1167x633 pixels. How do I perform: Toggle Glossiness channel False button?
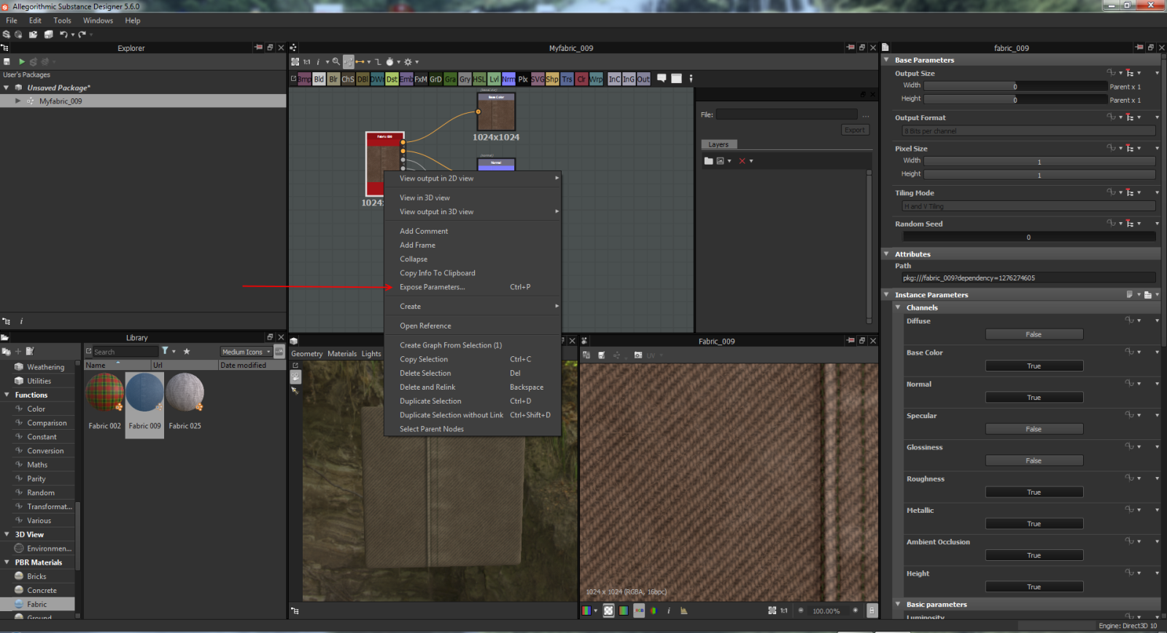coord(1034,460)
